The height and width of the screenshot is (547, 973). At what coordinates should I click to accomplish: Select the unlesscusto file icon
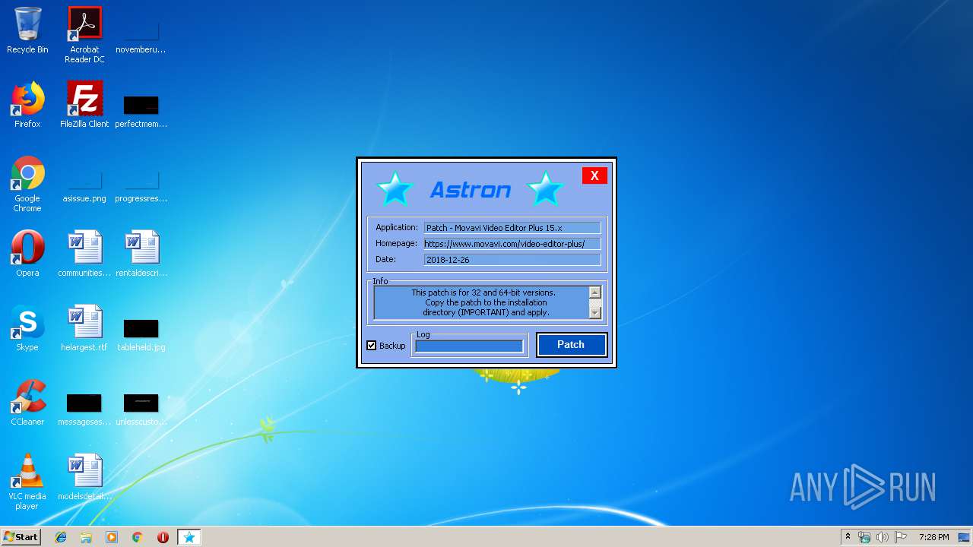[x=141, y=408]
